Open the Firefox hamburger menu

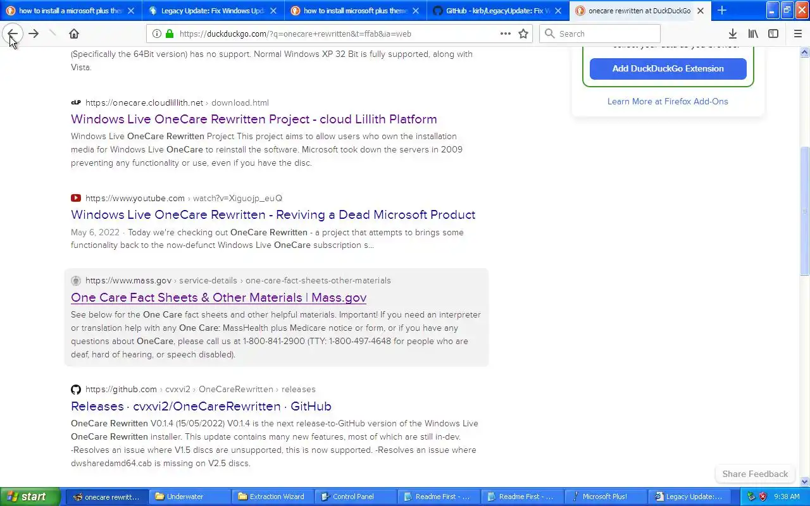point(798,34)
